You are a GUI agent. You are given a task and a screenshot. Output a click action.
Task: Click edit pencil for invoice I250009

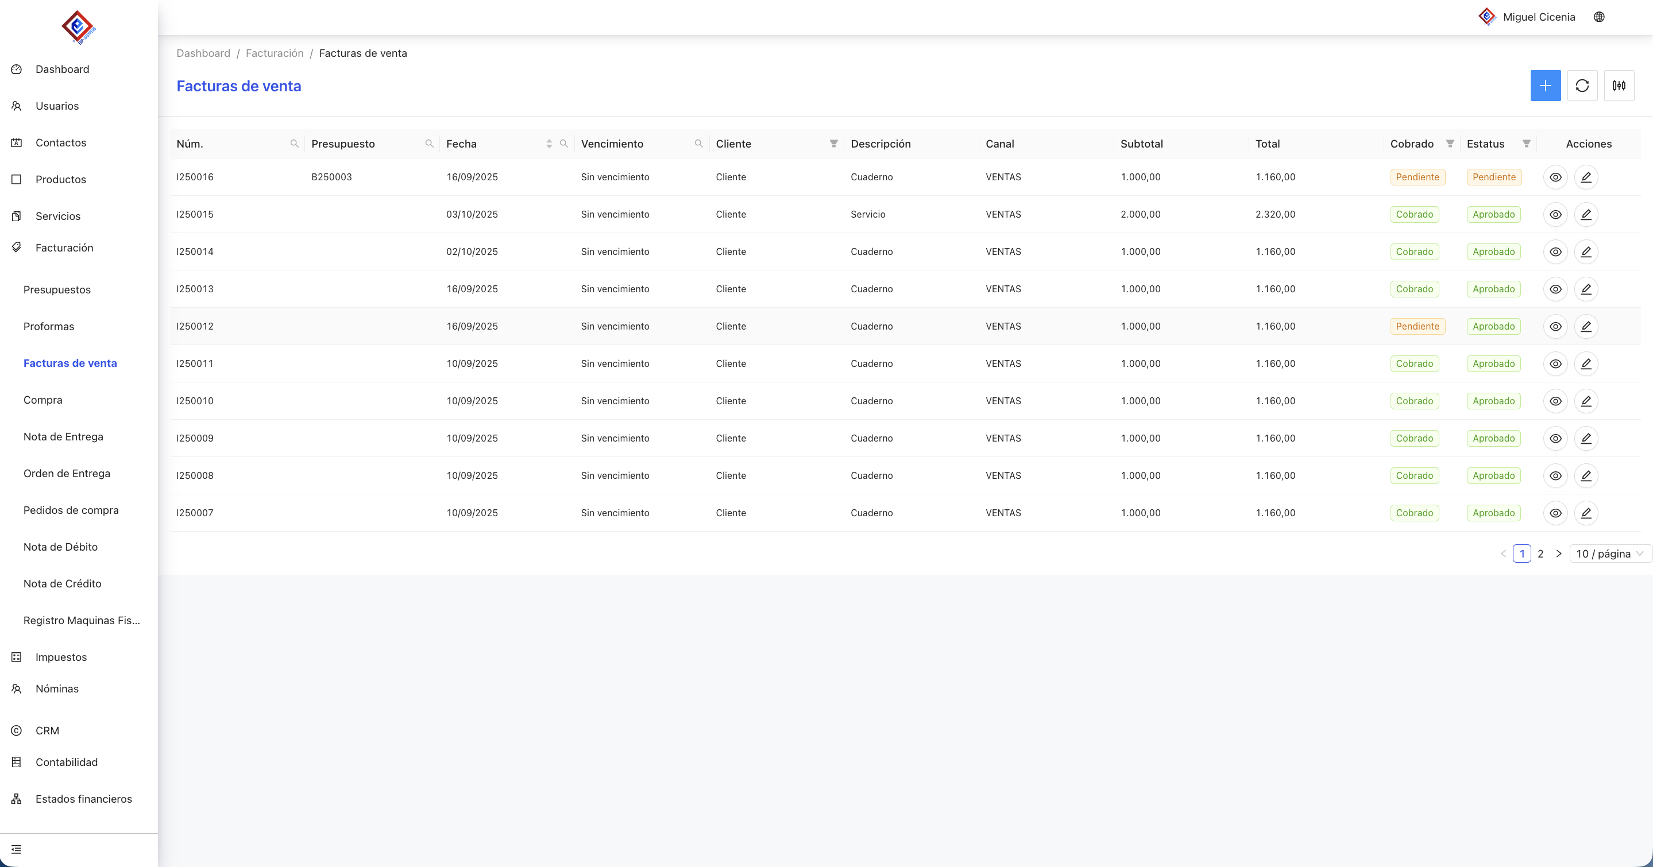coord(1586,438)
